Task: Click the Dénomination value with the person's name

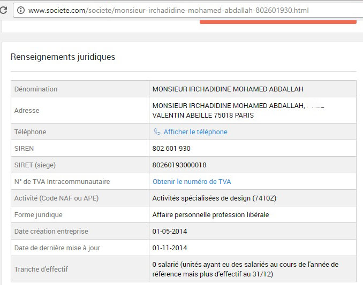Action: click(x=228, y=89)
